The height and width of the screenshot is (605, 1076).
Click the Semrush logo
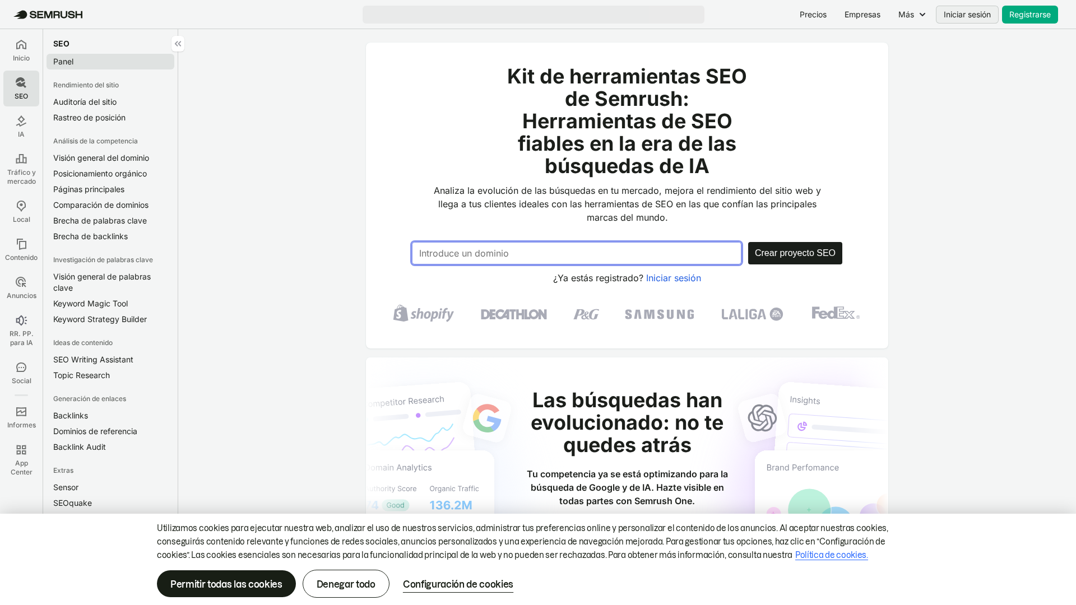(48, 15)
